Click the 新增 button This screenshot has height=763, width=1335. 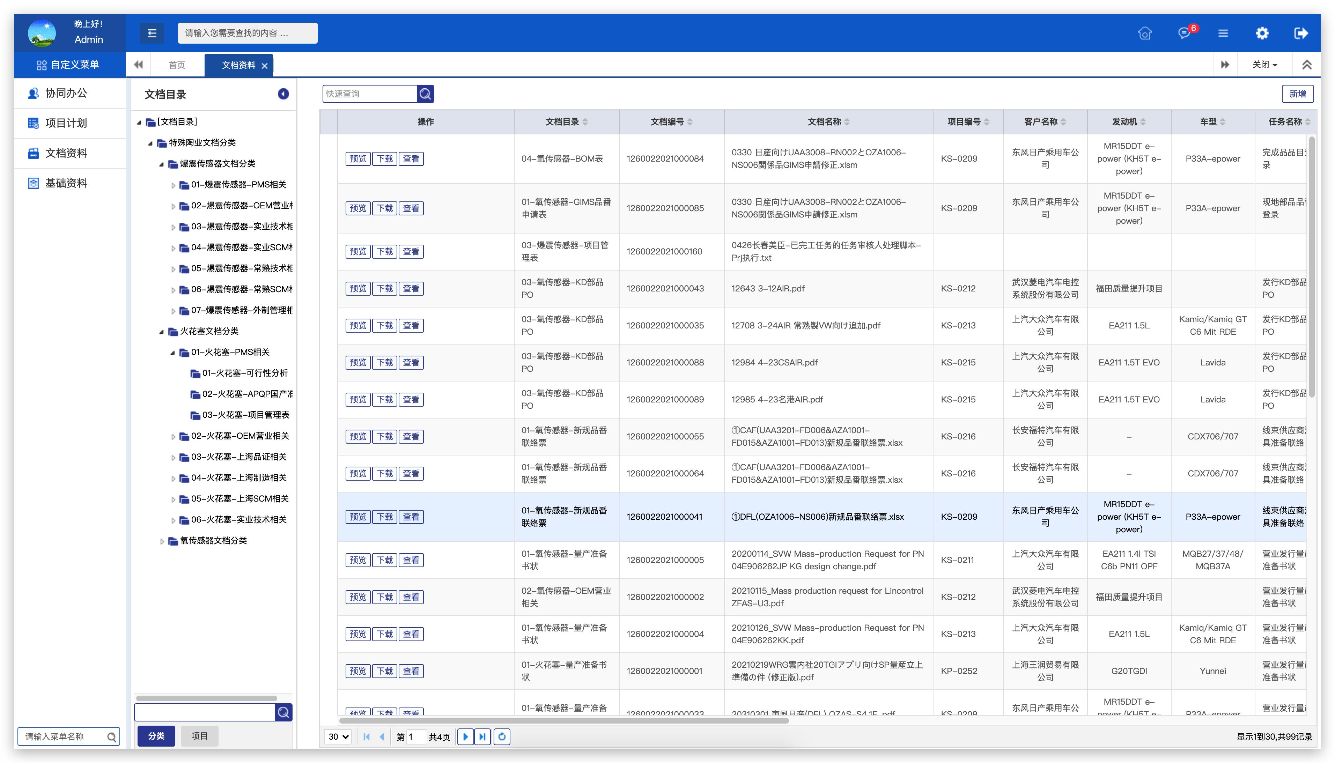click(1297, 94)
